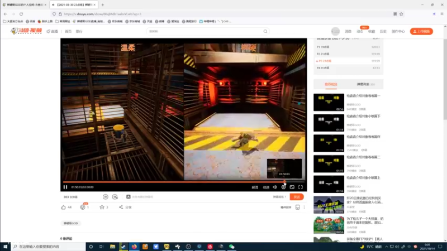Image resolution: width=447 pixels, height=251 pixels.
Task: Open recommended video thumbnail with 01:59 duration
Action: [329, 143]
